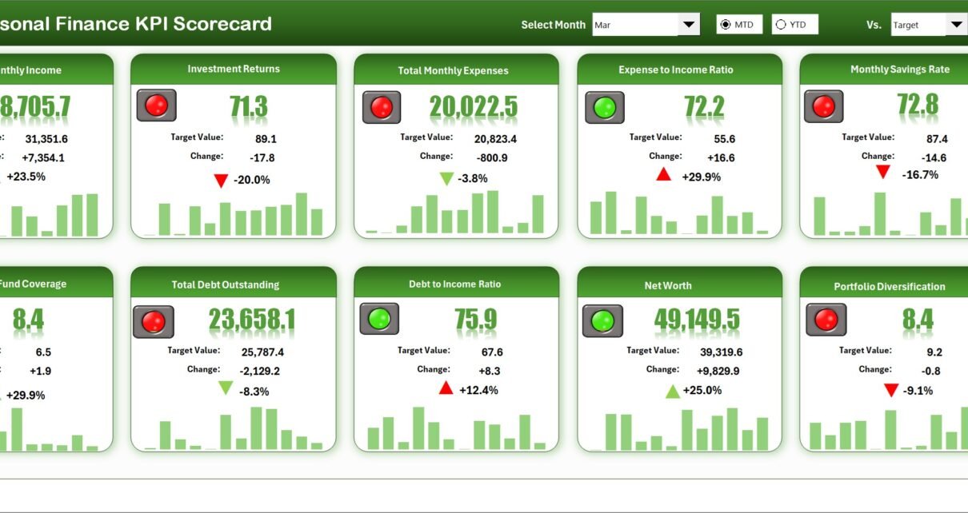This screenshot has height=513, width=968.
Task: Click the Total Monthly Expenses card header
Action: pos(453,70)
